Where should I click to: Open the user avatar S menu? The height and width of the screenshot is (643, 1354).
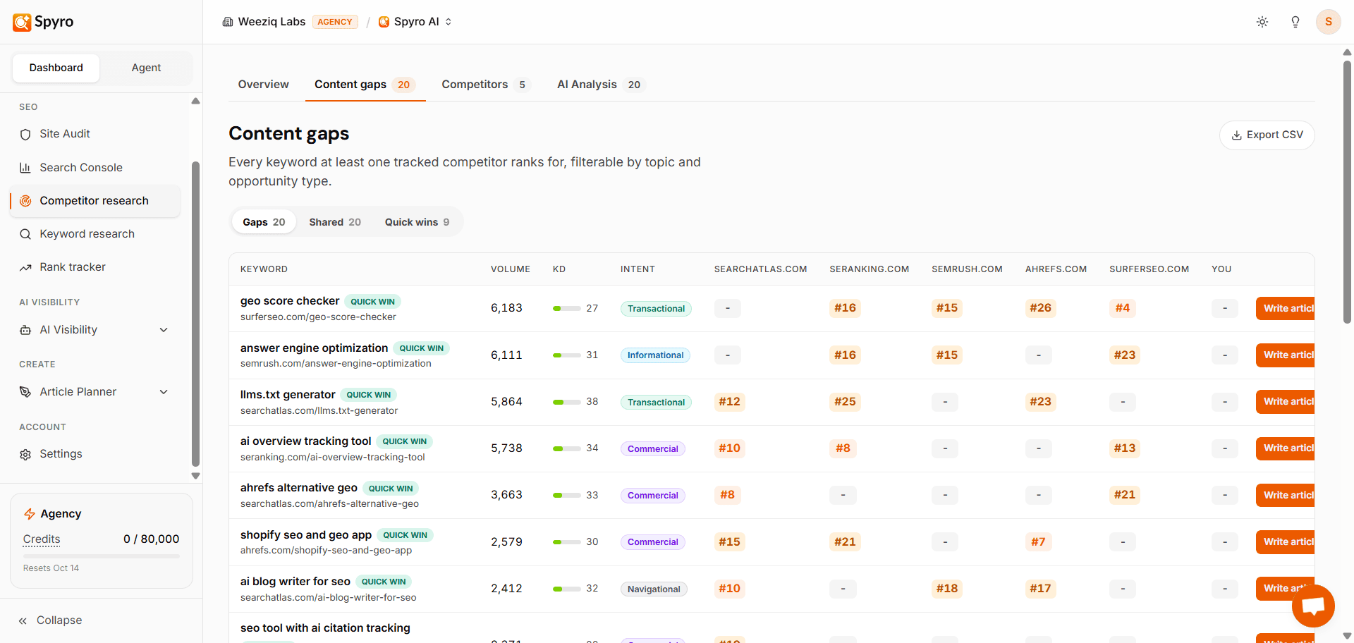pyautogui.click(x=1329, y=22)
